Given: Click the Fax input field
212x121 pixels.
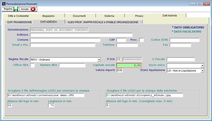Looking at the screenshot, I should [x=180, y=45].
